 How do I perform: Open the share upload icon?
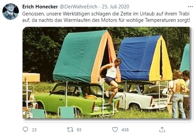[162, 130]
